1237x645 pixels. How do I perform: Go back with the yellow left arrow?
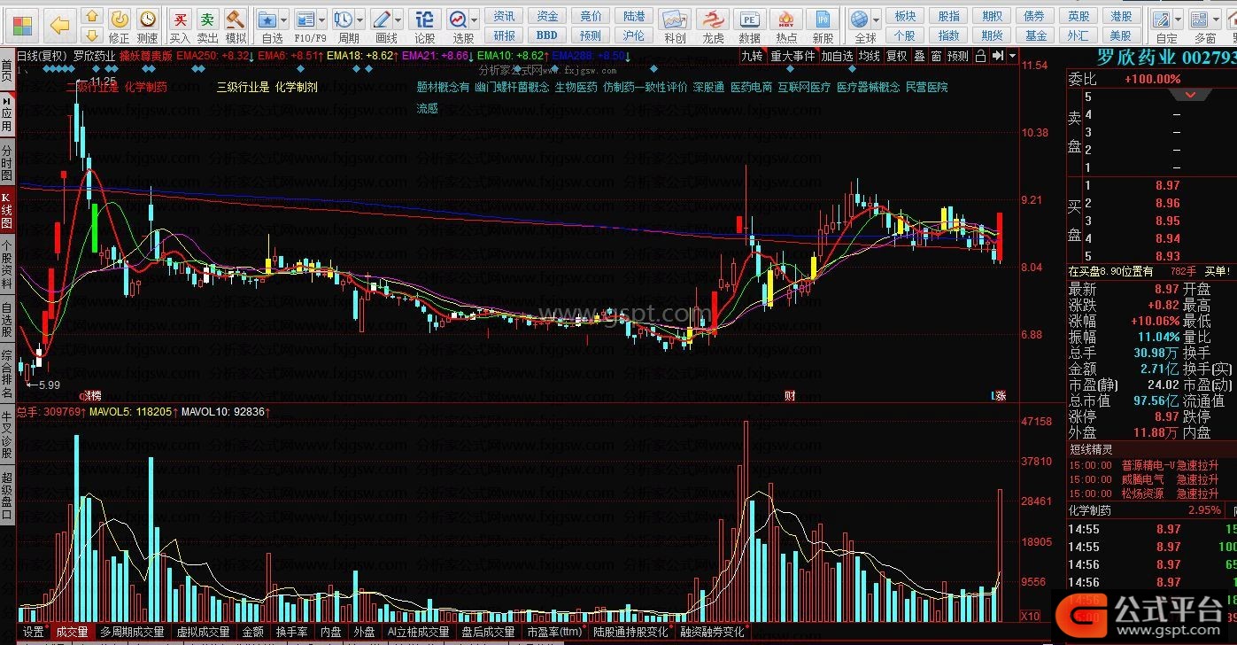59,24
